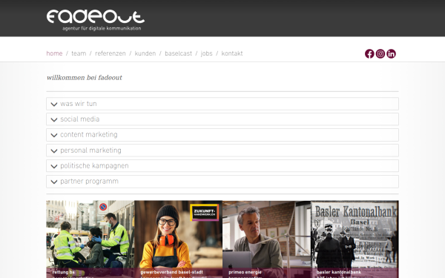Open the primeo energie reference thumbnail

[267, 239]
